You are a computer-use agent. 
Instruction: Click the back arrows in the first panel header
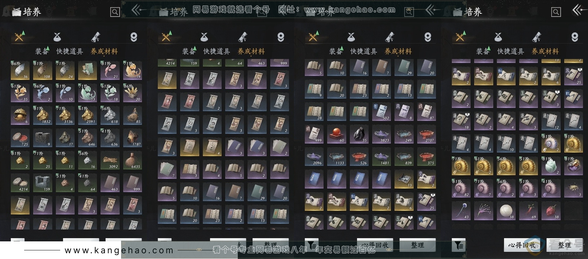tap(137, 10)
